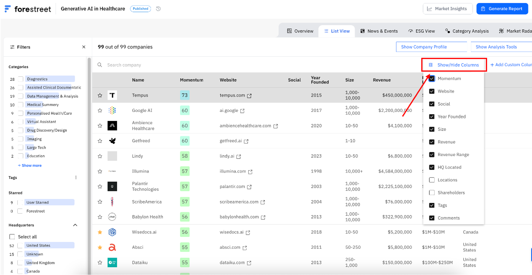This screenshot has width=532, height=275.
Task: Star the Lindy row
Action: point(100,156)
